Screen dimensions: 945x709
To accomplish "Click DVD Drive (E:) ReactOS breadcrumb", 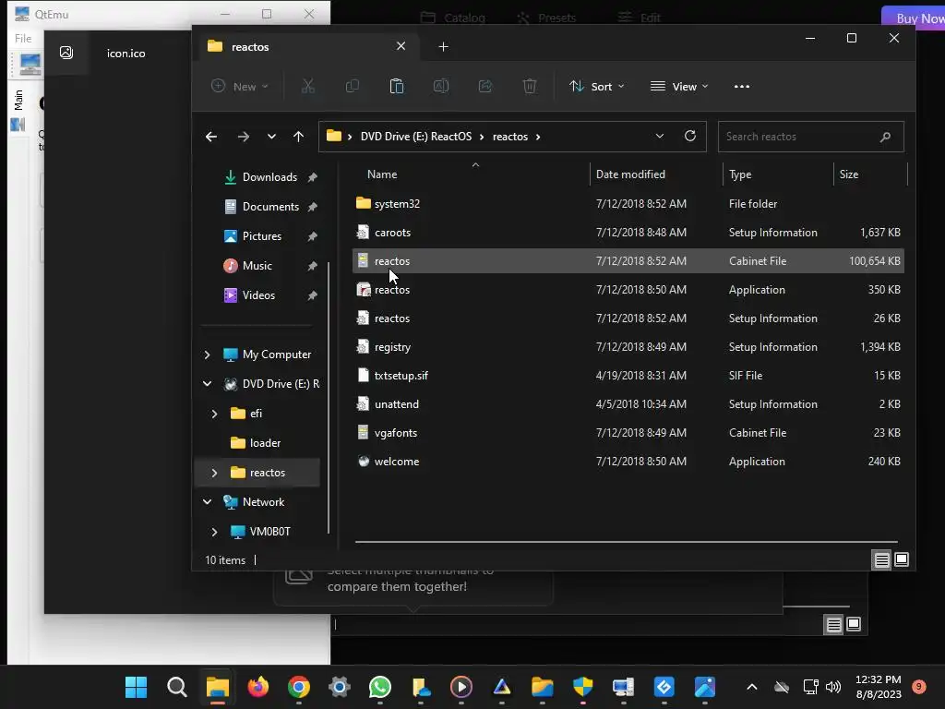I will click(x=416, y=137).
